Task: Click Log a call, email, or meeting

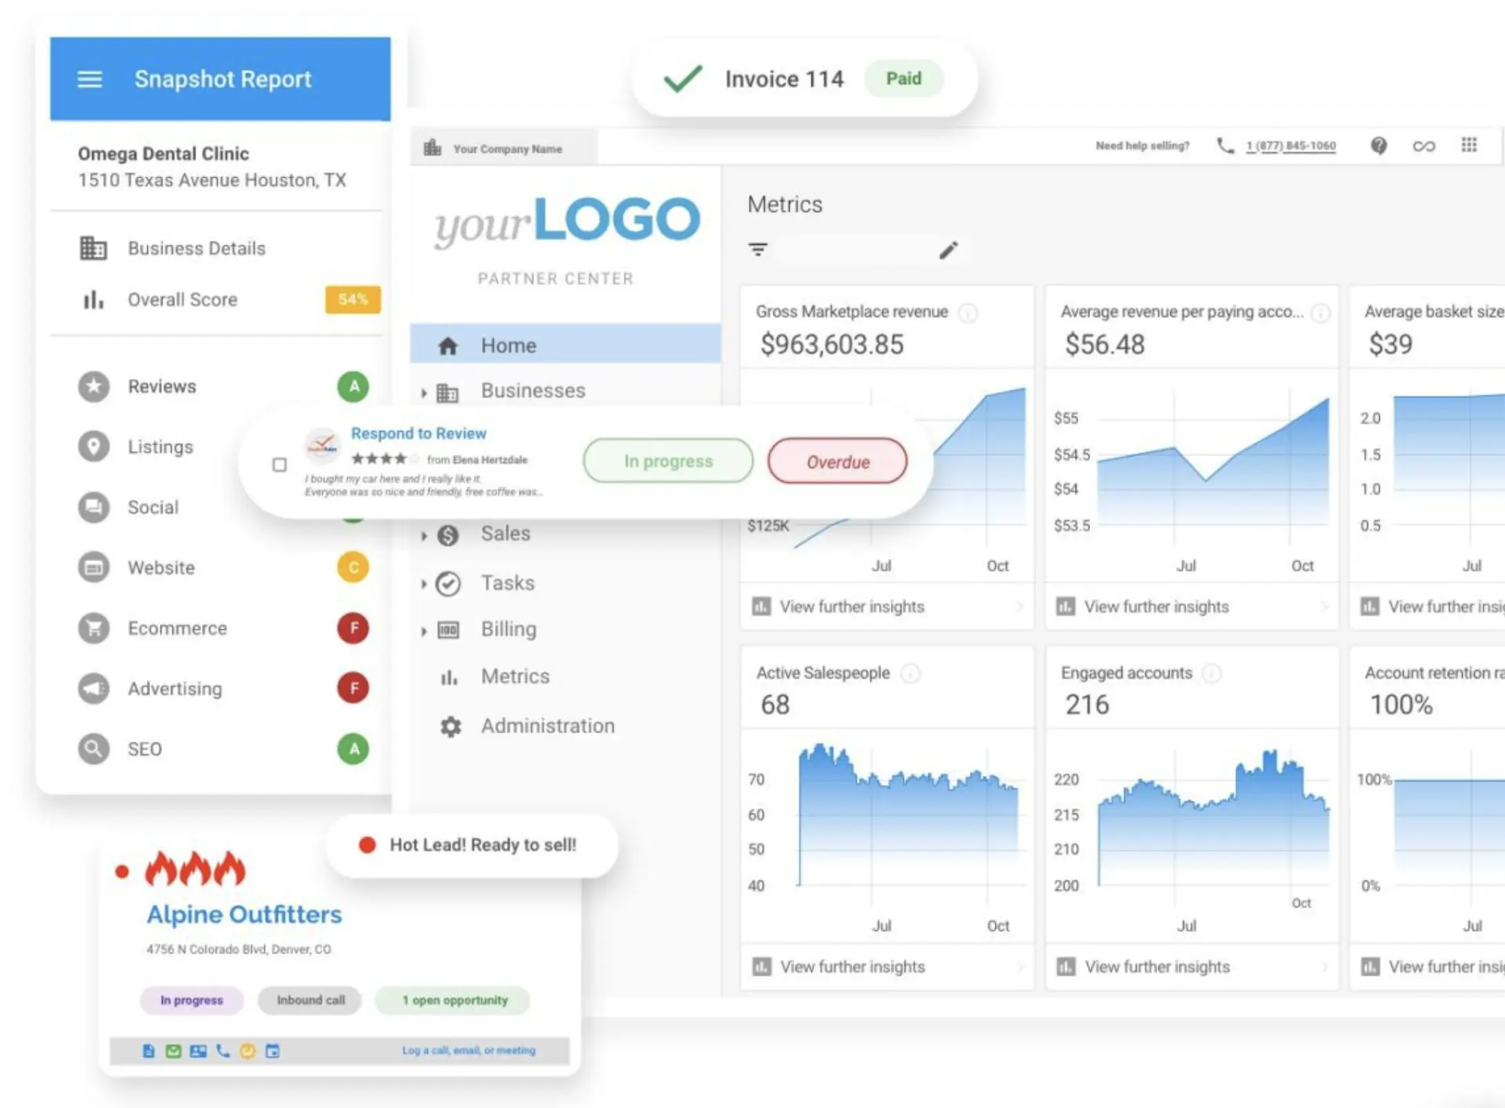Action: [468, 1050]
